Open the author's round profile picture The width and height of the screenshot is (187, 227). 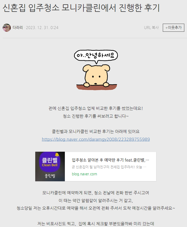[7, 28]
